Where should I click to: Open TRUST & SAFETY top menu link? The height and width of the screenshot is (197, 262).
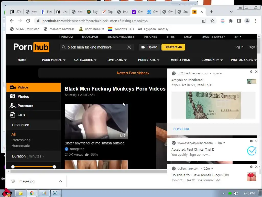click(x=213, y=37)
